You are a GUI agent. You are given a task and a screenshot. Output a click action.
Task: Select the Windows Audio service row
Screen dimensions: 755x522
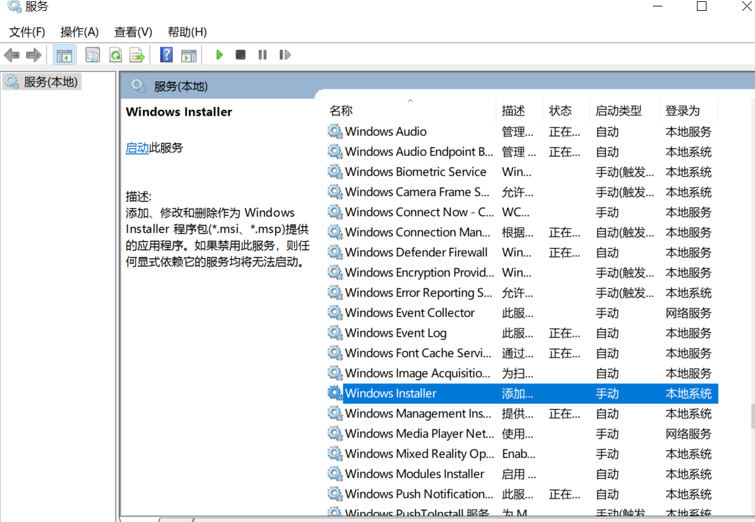point(385,131)
